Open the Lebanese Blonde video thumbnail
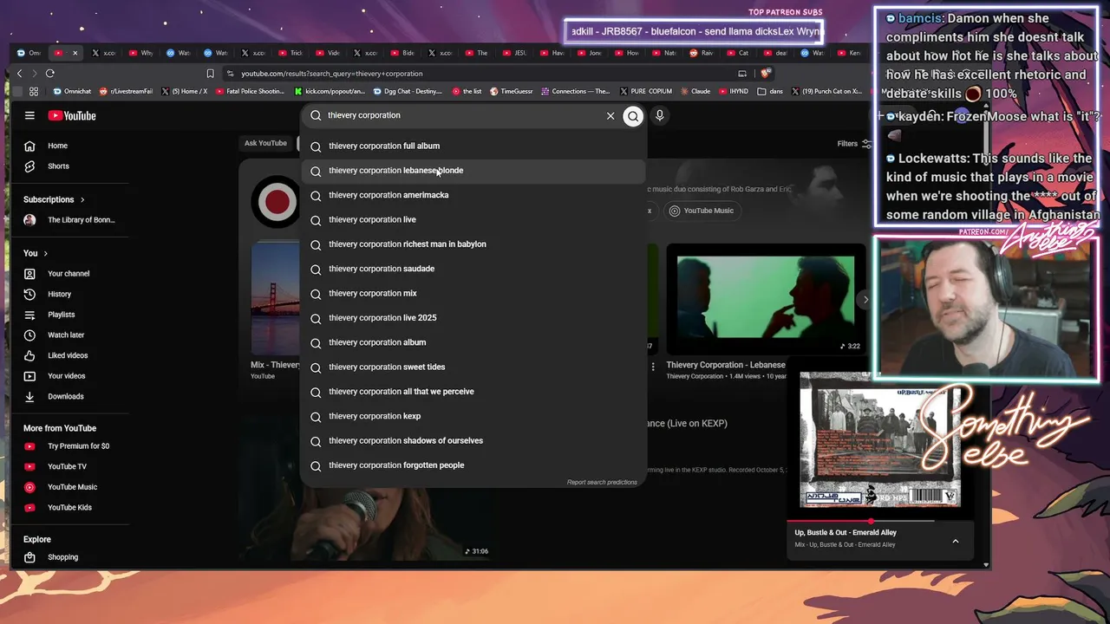The image size is (1110, 624). coord(766,299)
